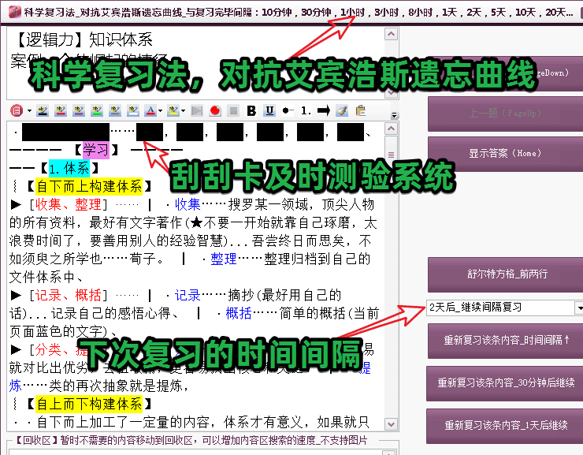Set font color with the red A icon
Screen dimensions: 583x455
(x=150, y=110)
